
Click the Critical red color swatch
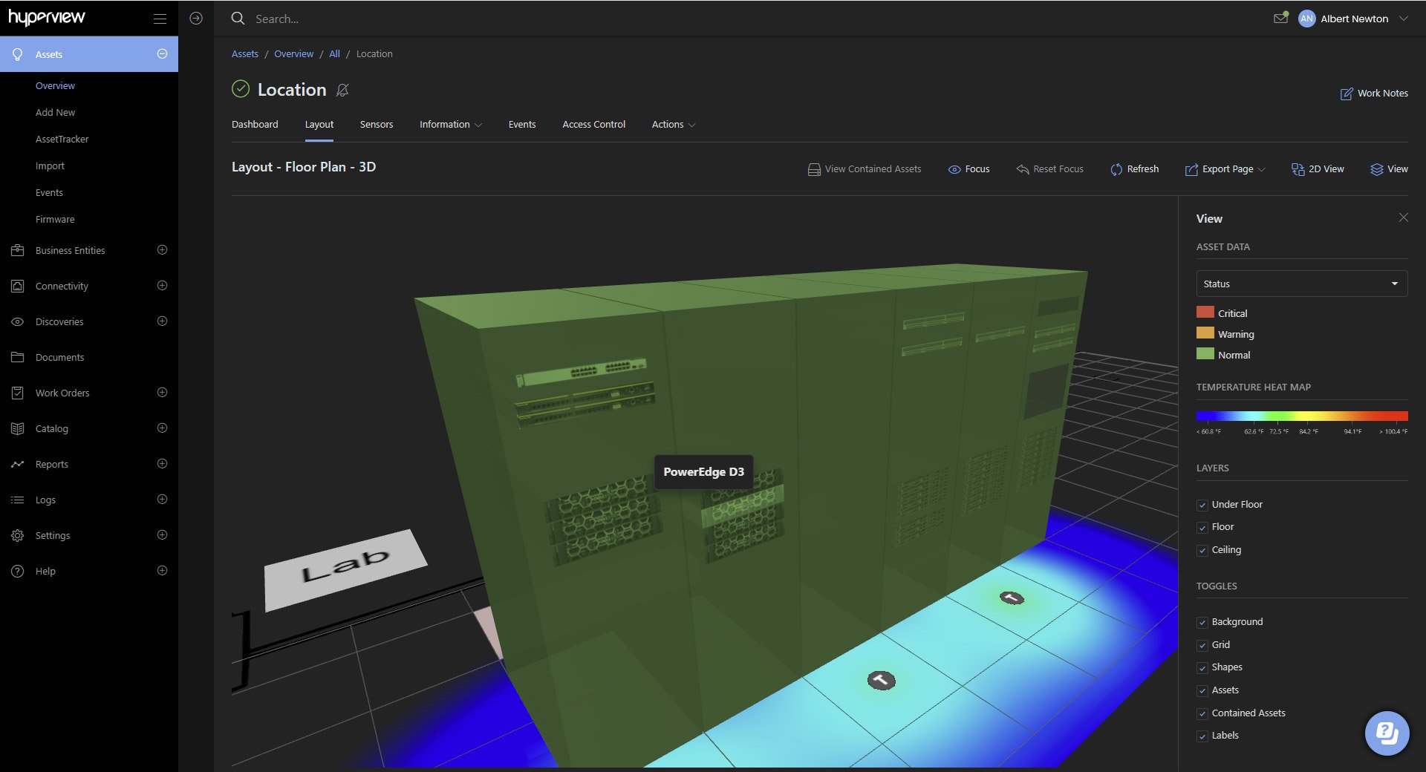1205,313
